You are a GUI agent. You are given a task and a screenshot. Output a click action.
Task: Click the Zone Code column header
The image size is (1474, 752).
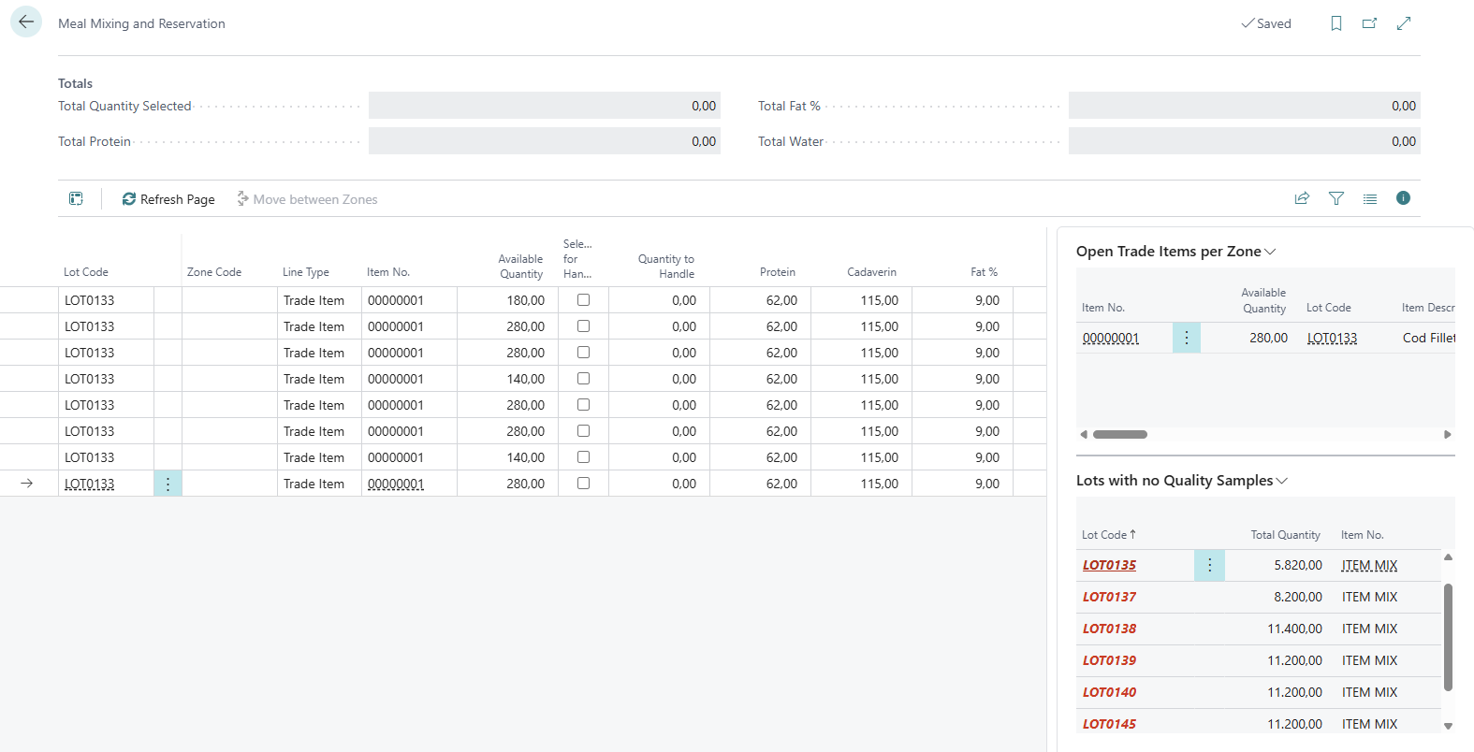pos(214,272)
